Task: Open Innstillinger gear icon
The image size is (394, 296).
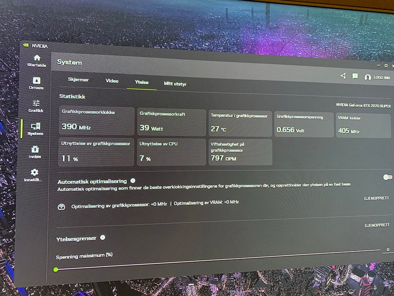Action: (x=34, y=172)
